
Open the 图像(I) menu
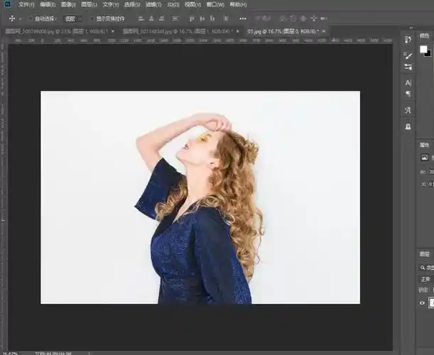pyautogui.click(x=69, y=4)
